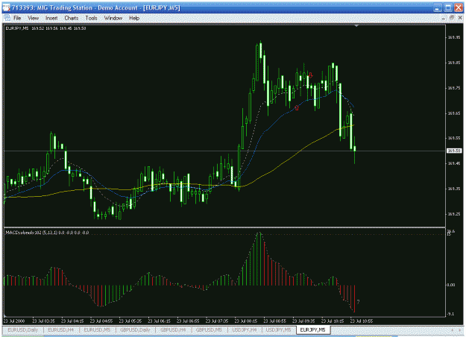Click the current price label 169.50

(454, 151)
